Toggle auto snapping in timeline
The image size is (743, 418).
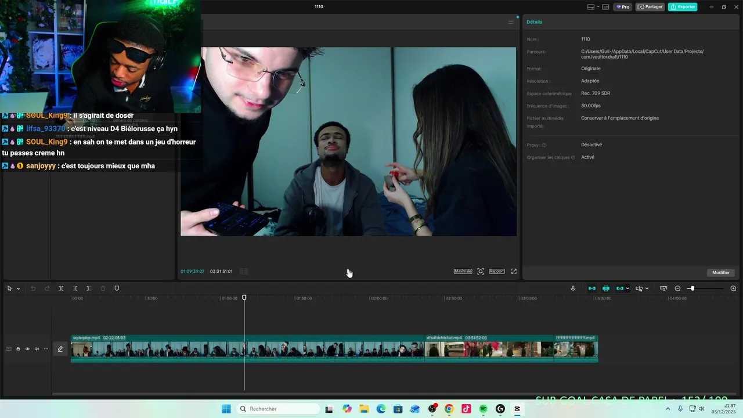click(606, 289)
